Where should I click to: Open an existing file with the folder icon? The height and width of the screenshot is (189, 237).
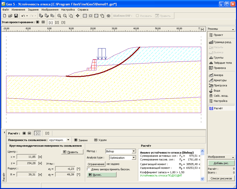(10, 16)
